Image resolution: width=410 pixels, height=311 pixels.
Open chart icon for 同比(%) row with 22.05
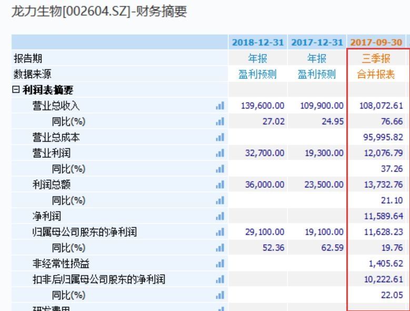click(x=220, y=295)
